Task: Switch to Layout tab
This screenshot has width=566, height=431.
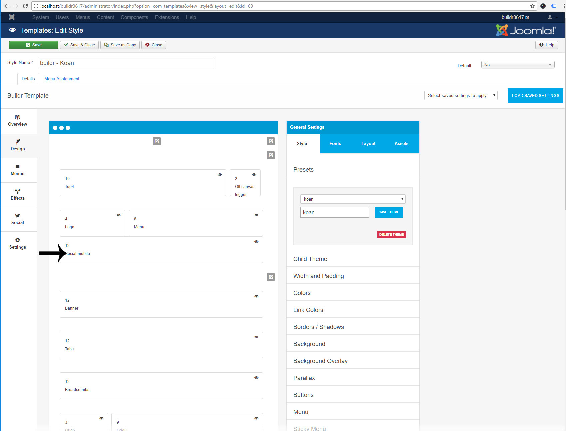Action: coord(368,144)
